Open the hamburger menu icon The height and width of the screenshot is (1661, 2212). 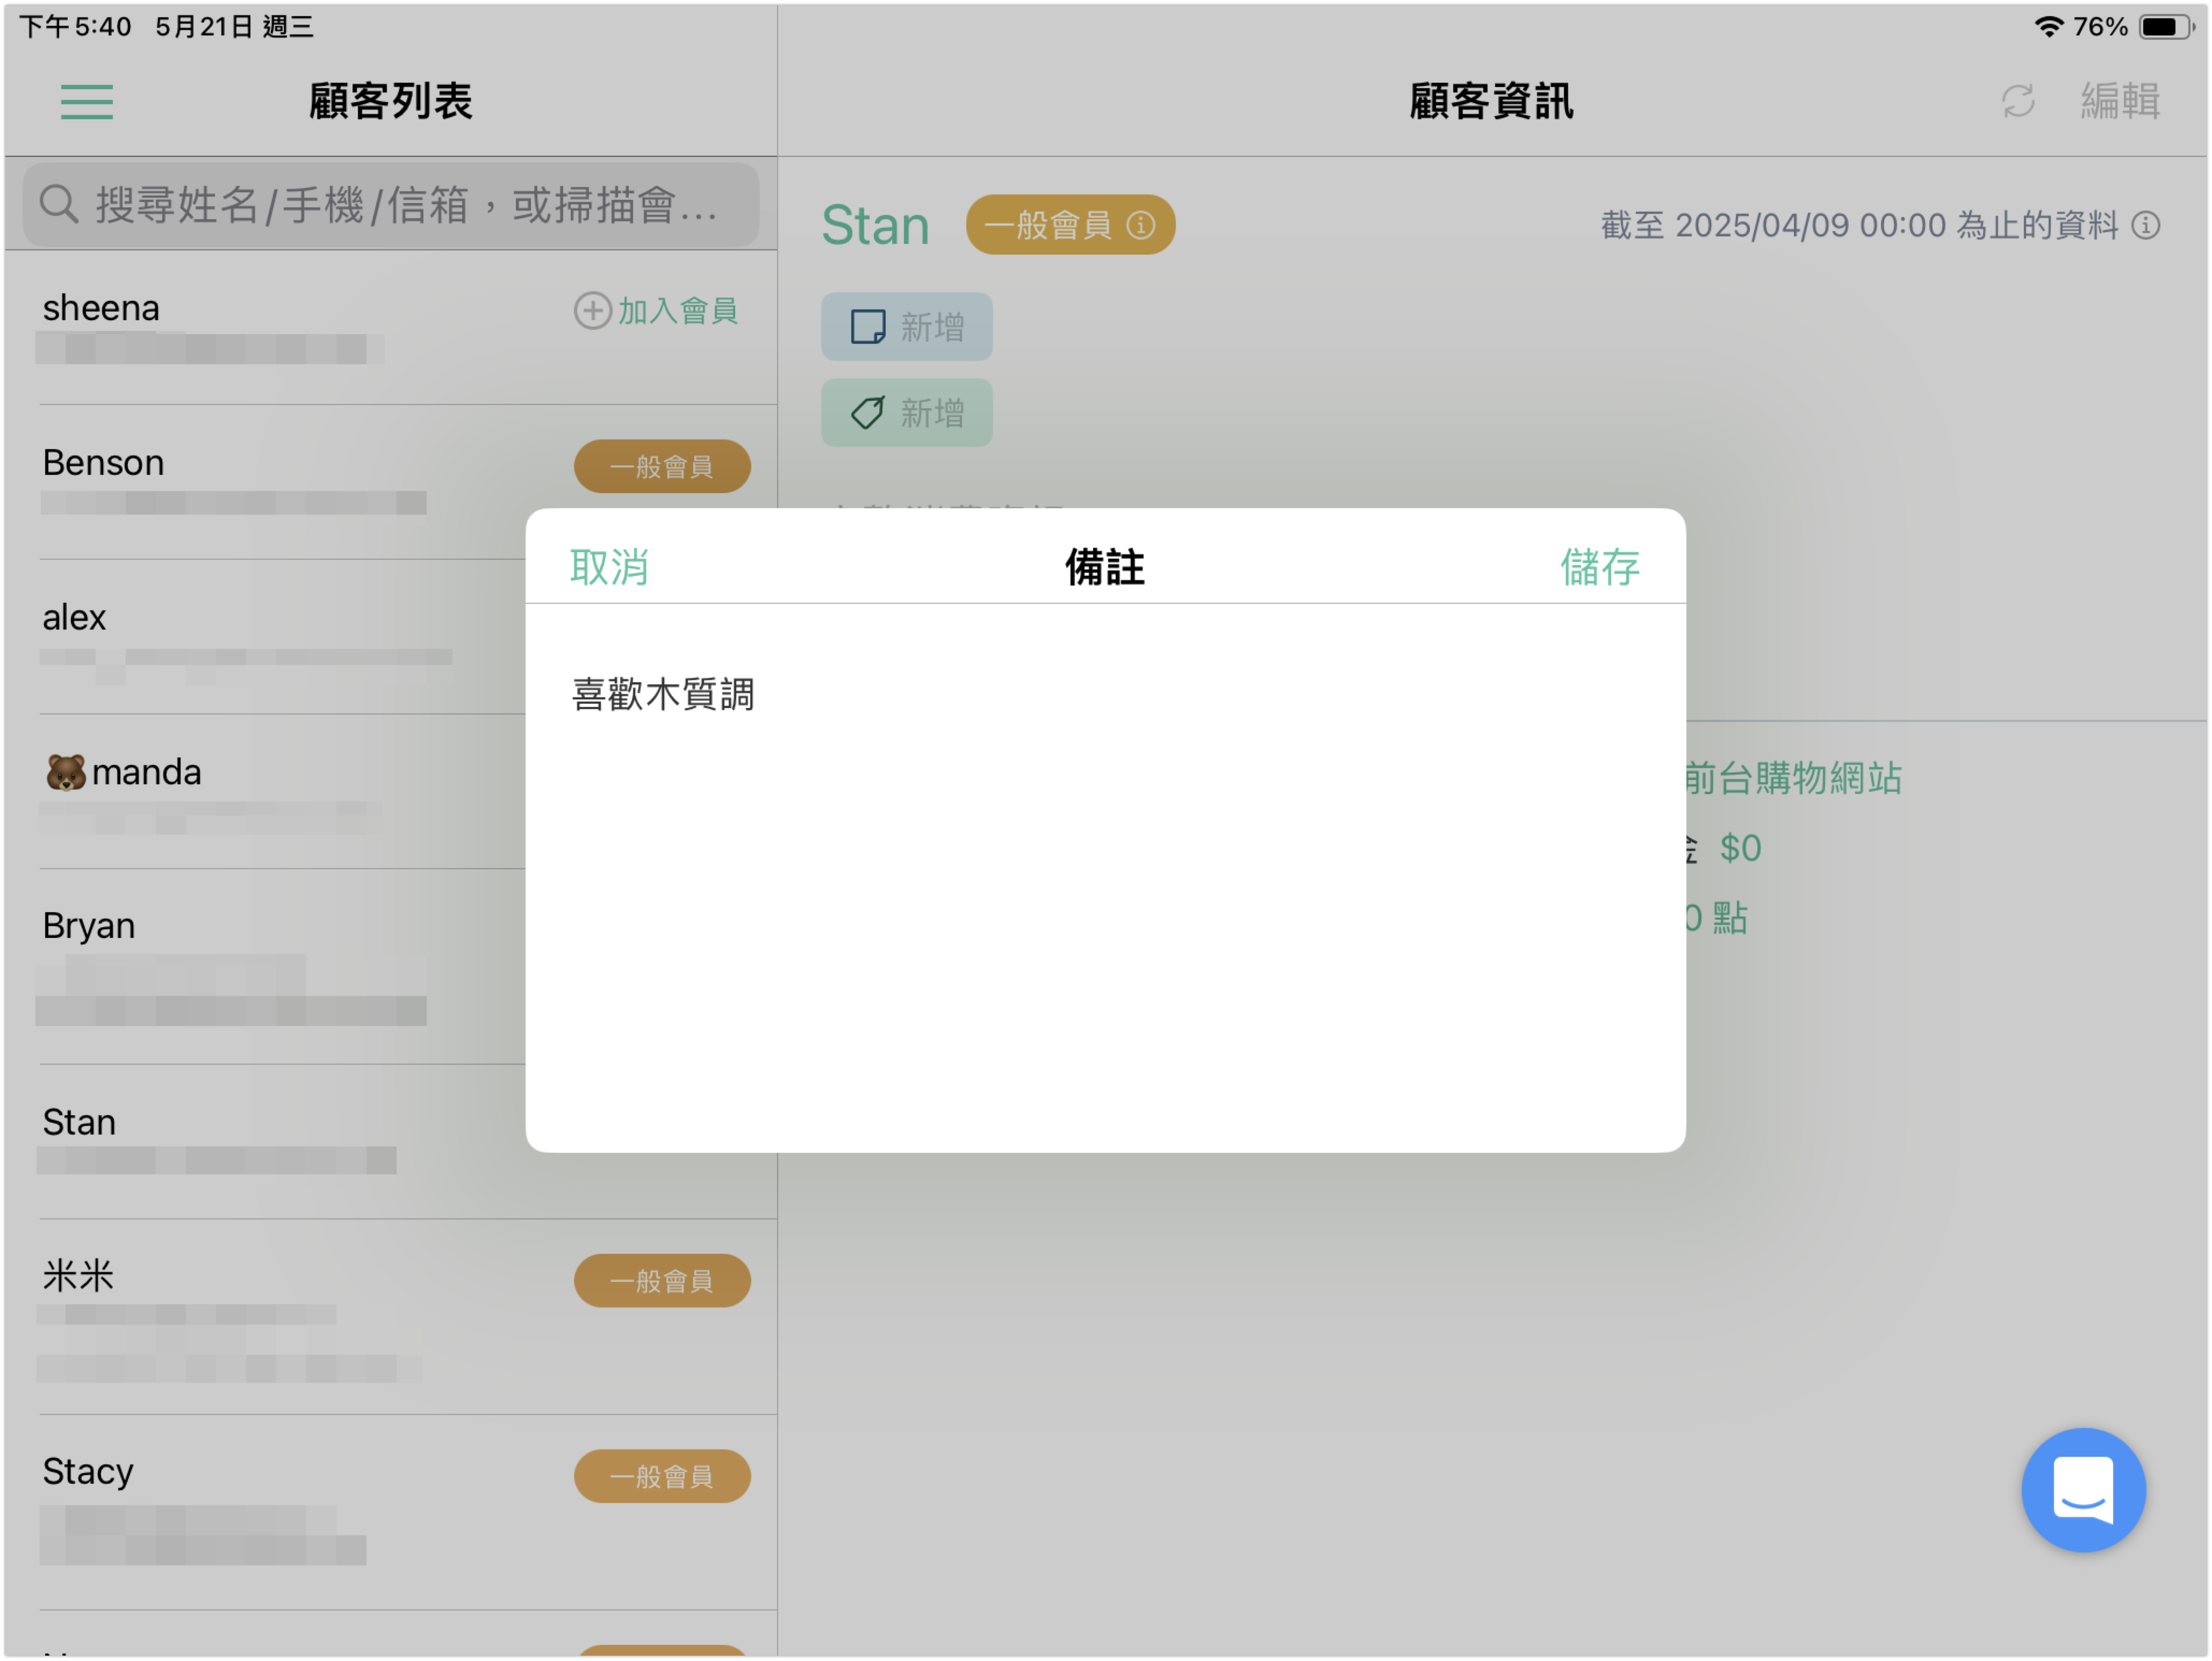(x=87, y=102)
